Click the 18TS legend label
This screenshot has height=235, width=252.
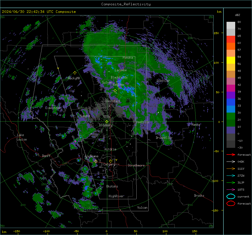pyautogui.click(x=241, y=190)
